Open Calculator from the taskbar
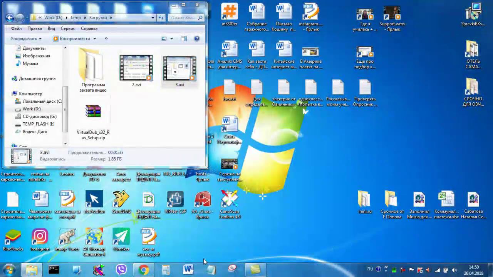The width and height of the screenshot is (493, 277). pyautogui.click(x=166, y=270)
